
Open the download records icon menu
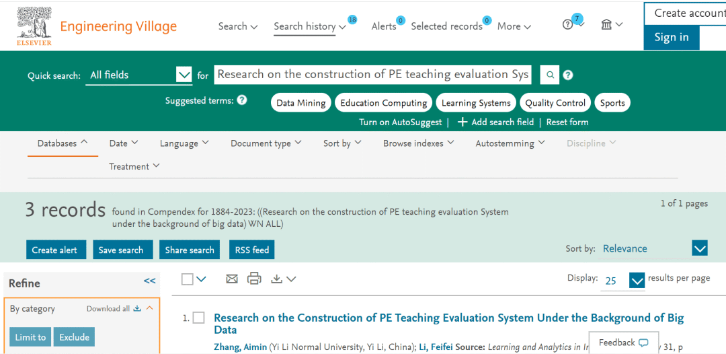click(x=283, y=279)
